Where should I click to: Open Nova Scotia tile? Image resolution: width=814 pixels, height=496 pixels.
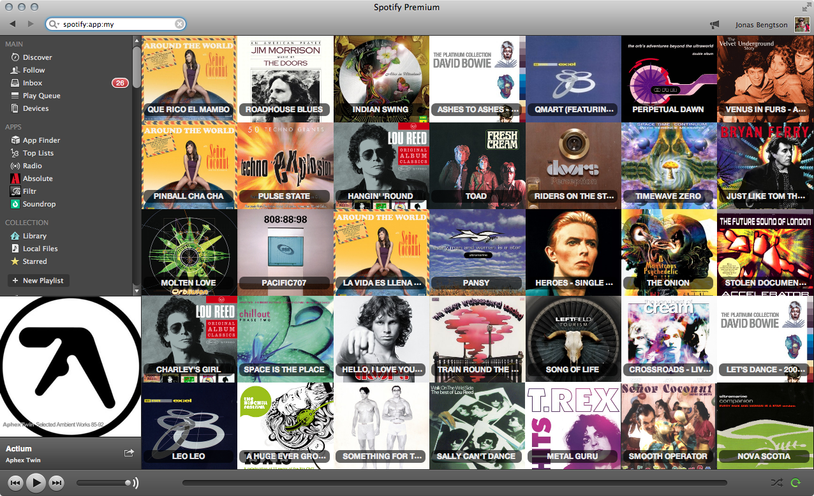pyautogui.click(x=765, y=426)
